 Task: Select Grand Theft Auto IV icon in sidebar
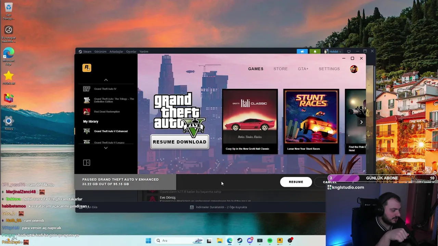[x=87, y=89]
